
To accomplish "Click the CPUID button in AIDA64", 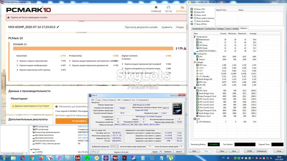I will [x=249, y=151].
